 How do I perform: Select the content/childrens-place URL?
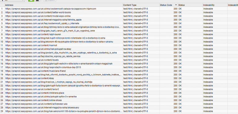click(x=35, y=93)
